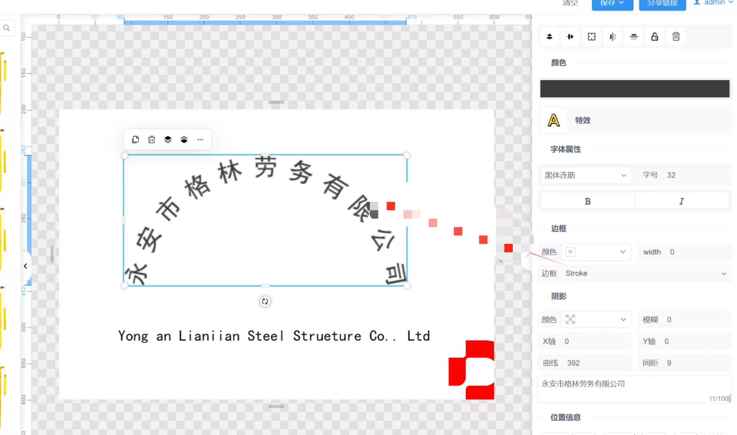Click the text content box 永安市格林劳务有限公司
The width and height of the screenshot is (737, 435).
[x=635, y=389]
